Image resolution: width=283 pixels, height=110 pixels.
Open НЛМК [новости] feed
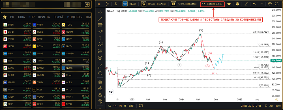pyautogui.click(x=184, y=4)
